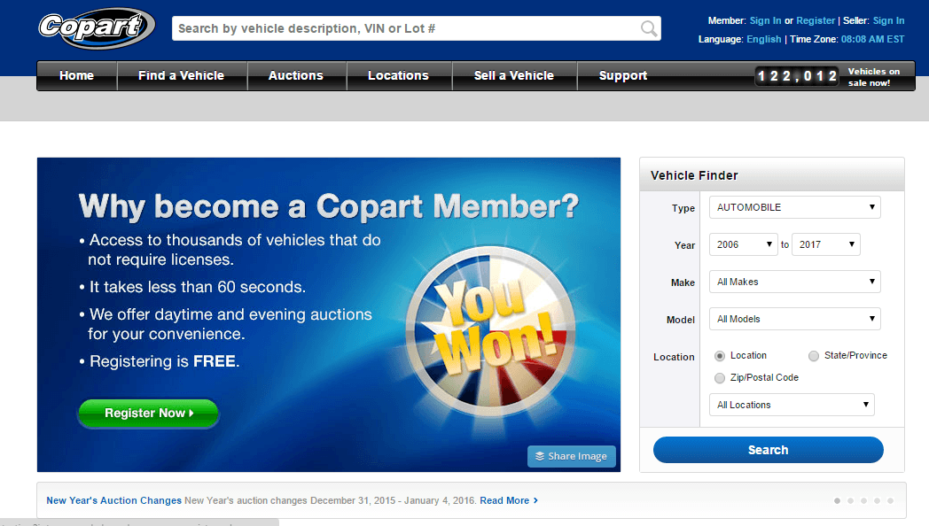The image size is (929, 526).
Task: Open the Find a Vehicle menu
Action: [x=182, y=76]
